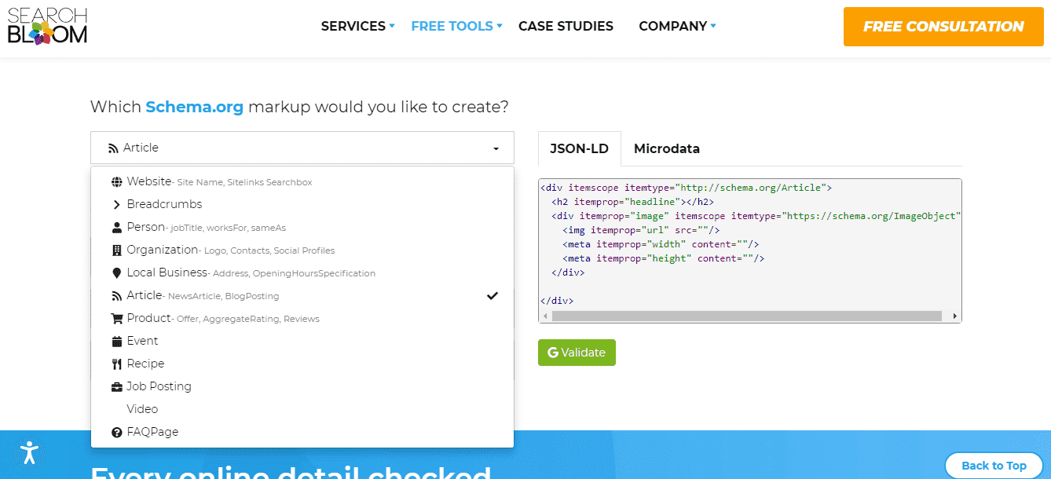Click the code box right scroll arrow

955,316
